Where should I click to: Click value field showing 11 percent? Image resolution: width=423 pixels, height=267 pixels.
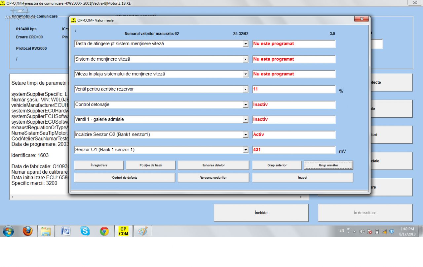click(294, 89)
